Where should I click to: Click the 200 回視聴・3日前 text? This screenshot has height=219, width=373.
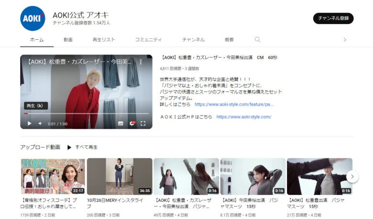103,215
